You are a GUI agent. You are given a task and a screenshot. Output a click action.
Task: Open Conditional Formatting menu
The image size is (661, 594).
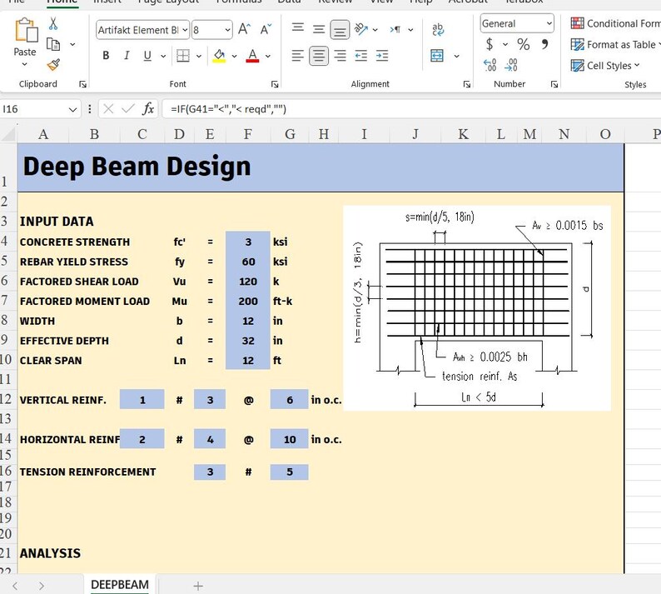click(x=615, y=23)
